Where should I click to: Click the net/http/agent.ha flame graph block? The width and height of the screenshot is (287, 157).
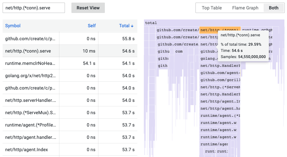point(220,109)
